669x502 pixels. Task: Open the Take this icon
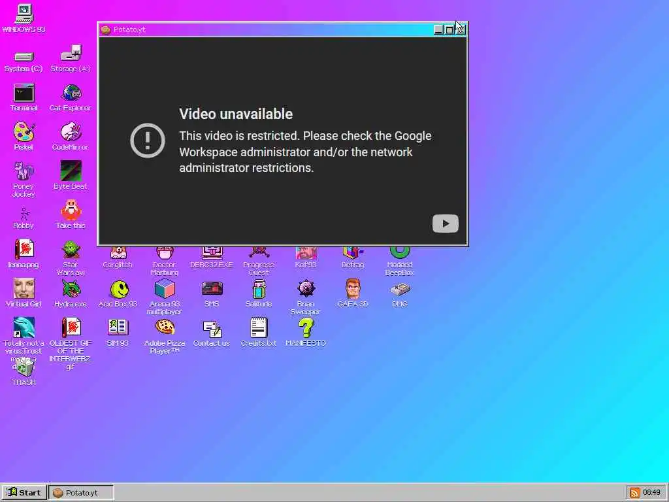pos(71,210)
